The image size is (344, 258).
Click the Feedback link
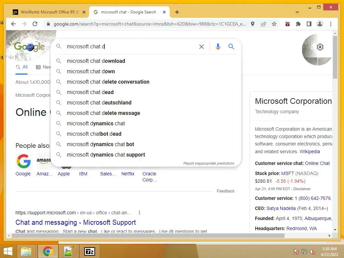[225, 191]
